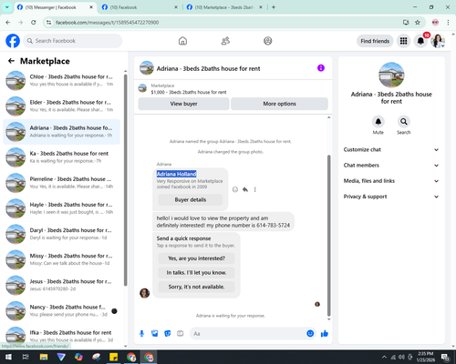Click the More options button
456x364 pixels.
point(279,104)
